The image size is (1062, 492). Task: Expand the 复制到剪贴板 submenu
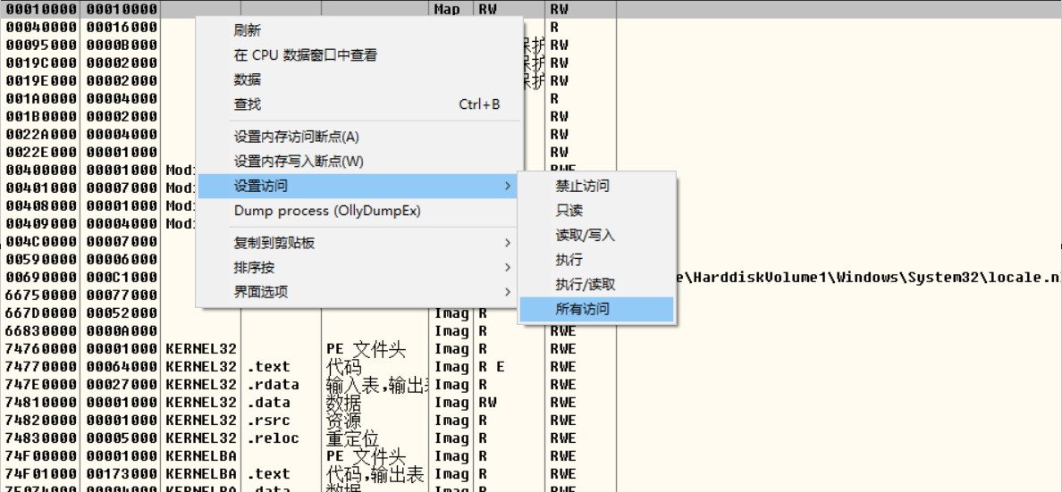pyautogui.click(x=359, y=243)
